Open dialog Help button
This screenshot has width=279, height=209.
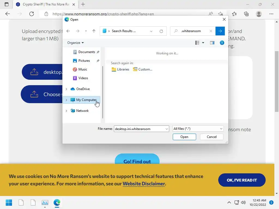pos(222,43)
